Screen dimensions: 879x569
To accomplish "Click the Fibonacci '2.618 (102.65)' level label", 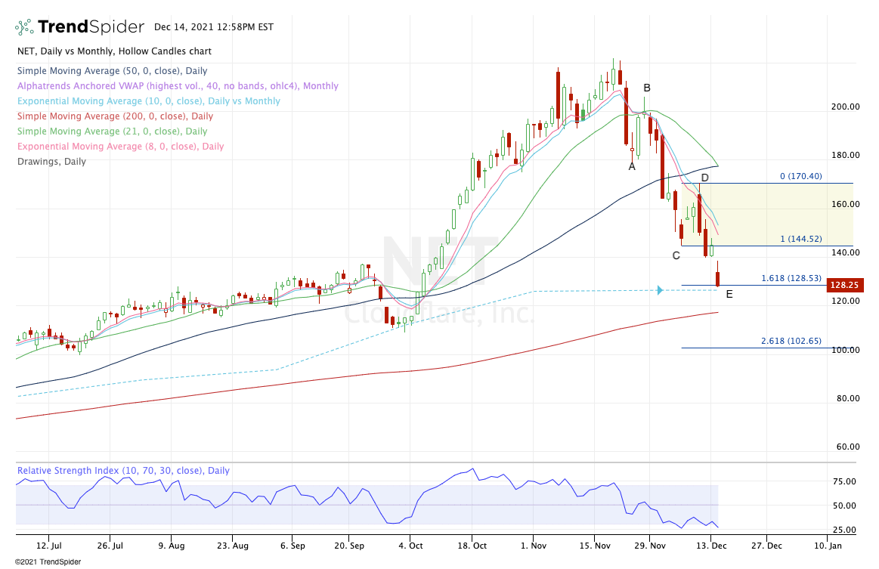I will coord(791,341).
